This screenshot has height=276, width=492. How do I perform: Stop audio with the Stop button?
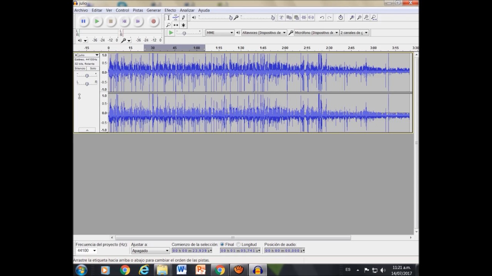pyautogui.click(x=111, y=21)
